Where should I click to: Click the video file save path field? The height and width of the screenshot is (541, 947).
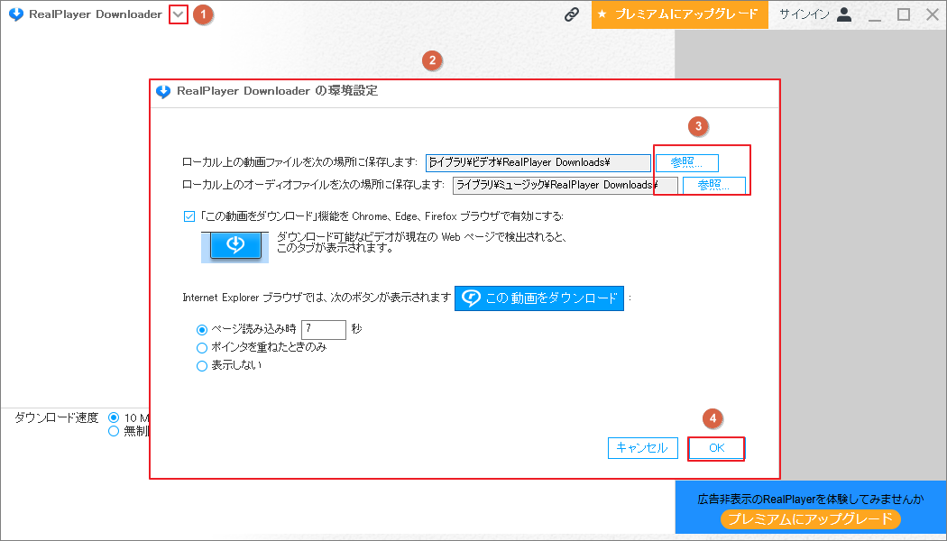(538, 163)
